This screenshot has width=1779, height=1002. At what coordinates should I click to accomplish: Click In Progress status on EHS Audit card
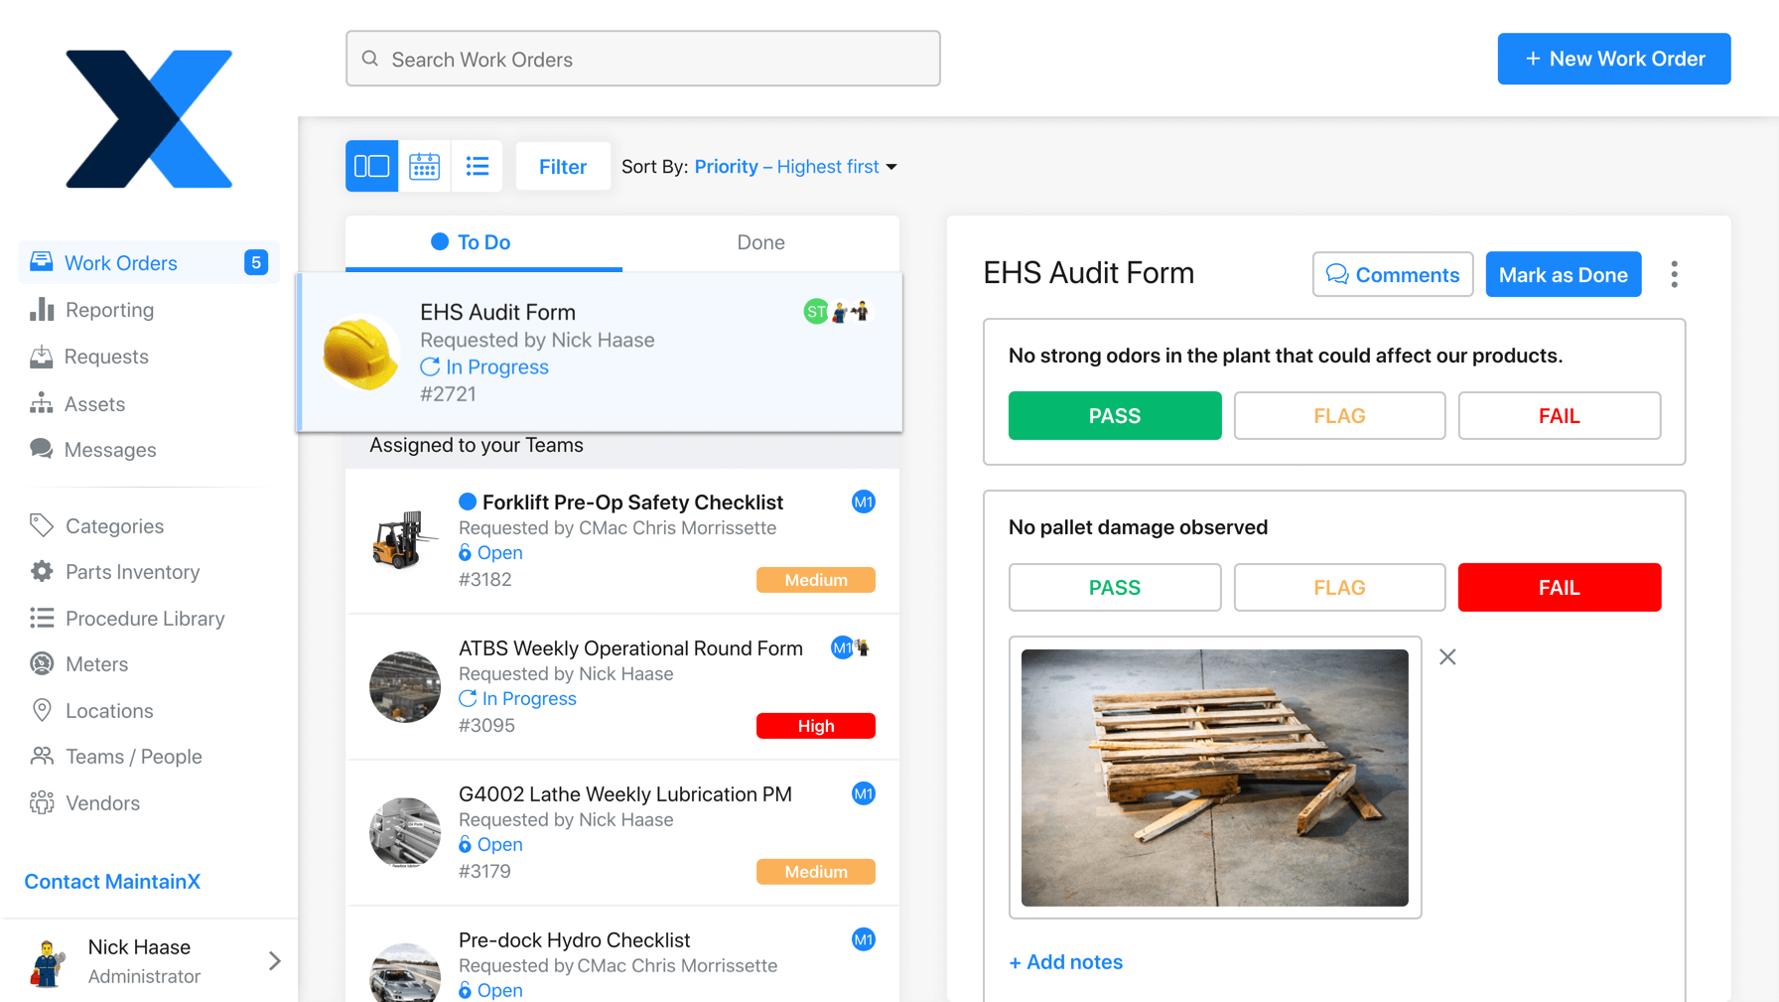pos(484,367)
